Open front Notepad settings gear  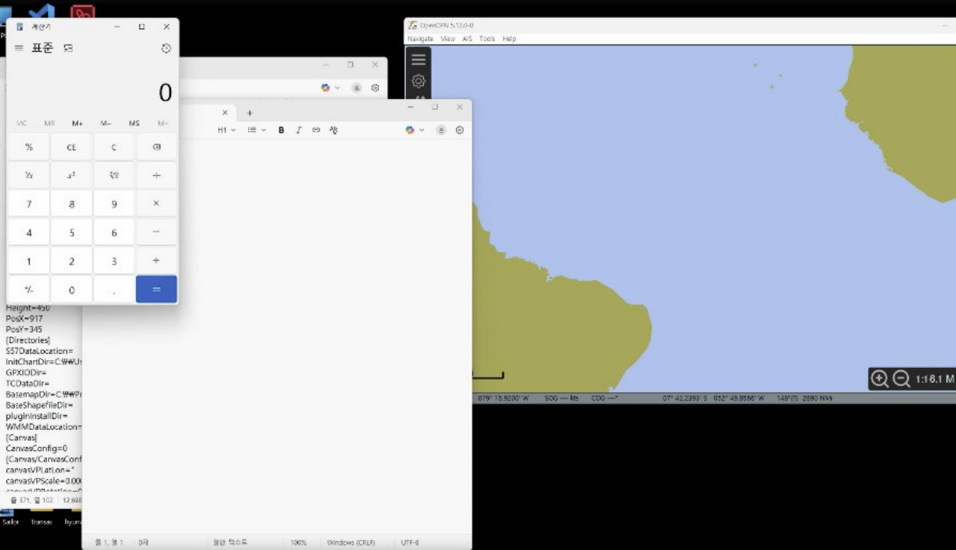[x=460, y=130]
